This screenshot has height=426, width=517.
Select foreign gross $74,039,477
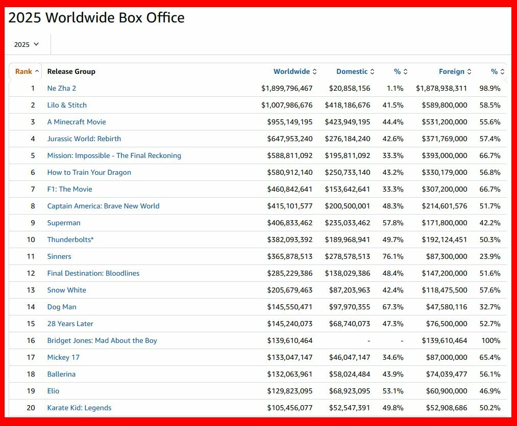pyautogui.click(x=447, y=374)
